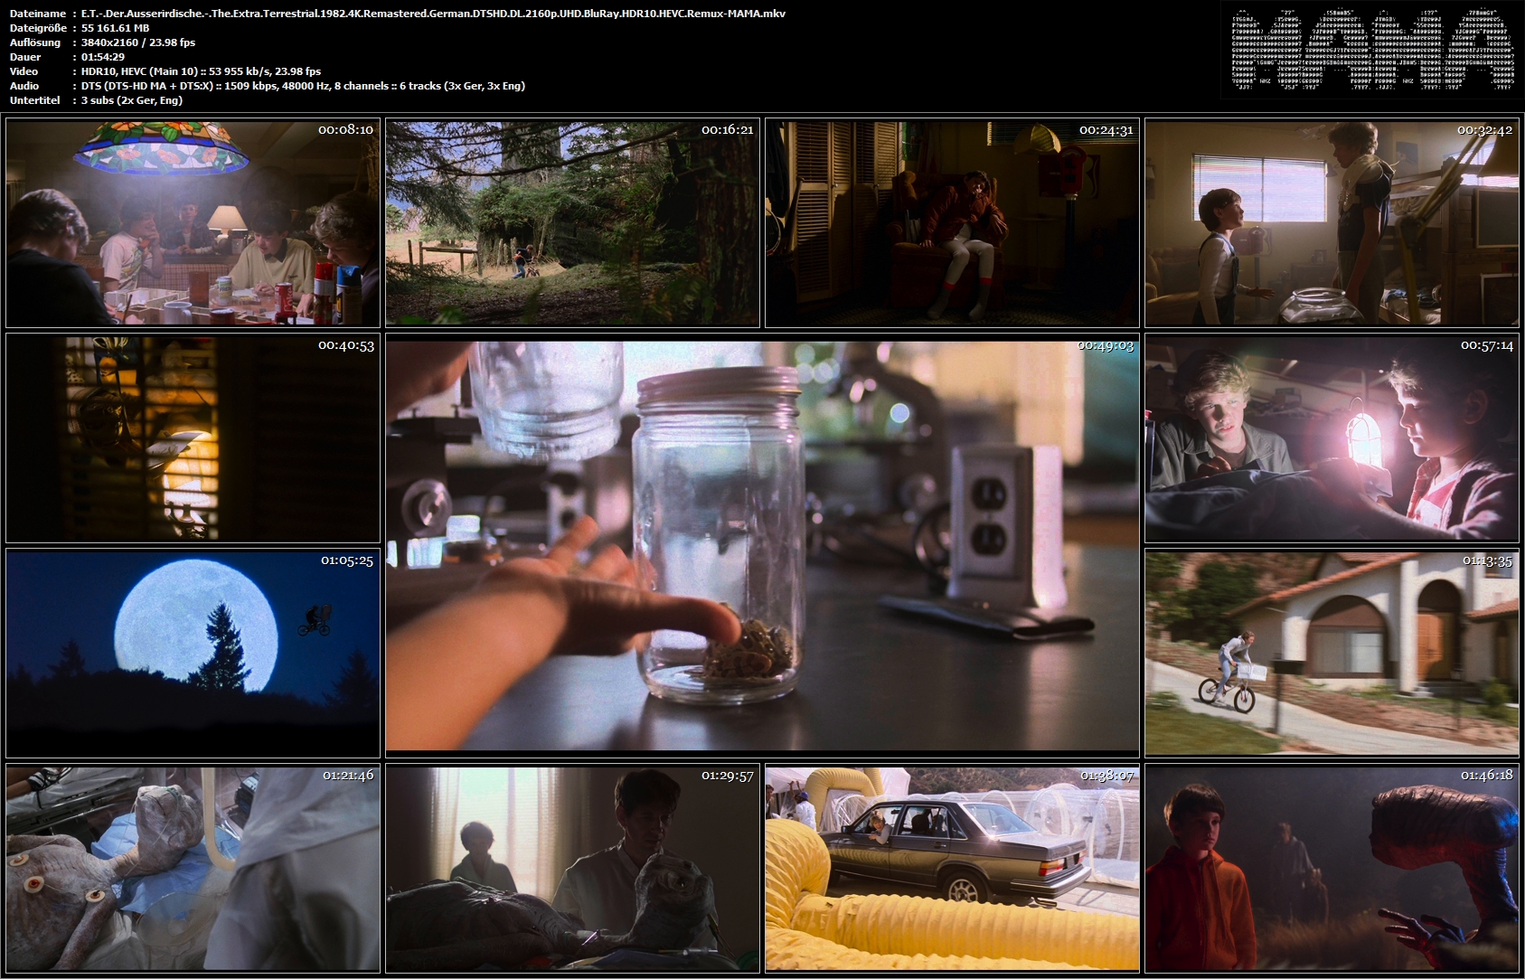This screenshot has width=1525, height=979.
Task: Select the medical table thumbnail at 01:21:46
Action: pos(193,869)
